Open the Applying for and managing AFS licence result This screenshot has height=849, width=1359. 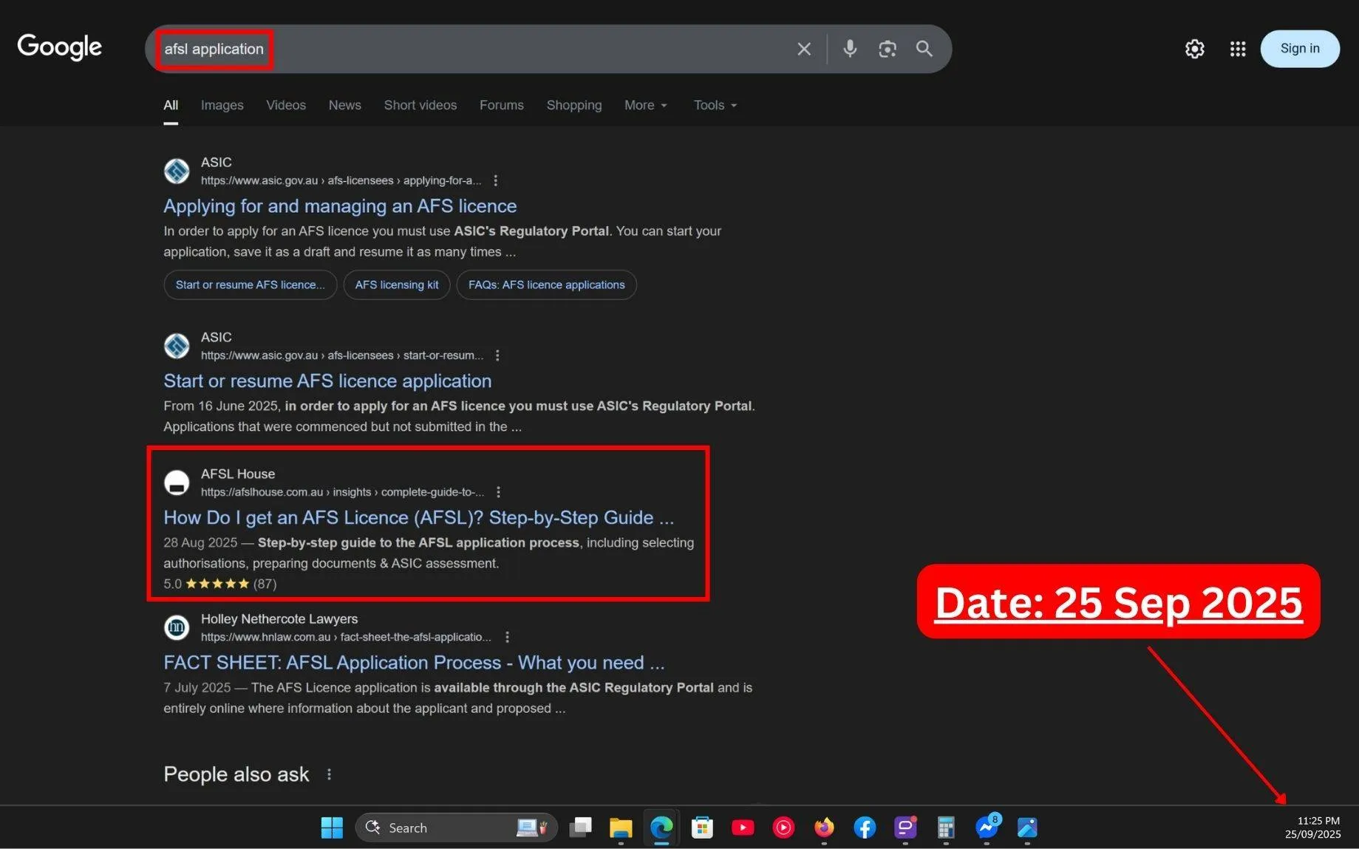coord(340,206)
